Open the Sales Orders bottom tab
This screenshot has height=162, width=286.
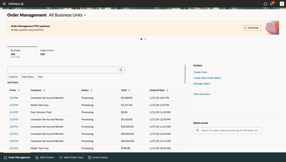point(45,158)
